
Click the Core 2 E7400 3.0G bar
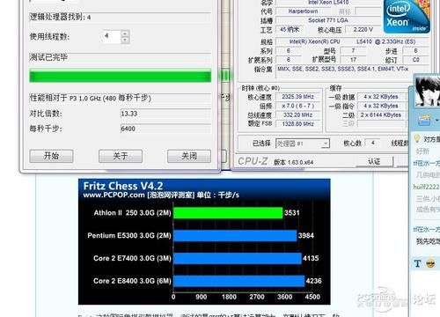coord(238,258)
